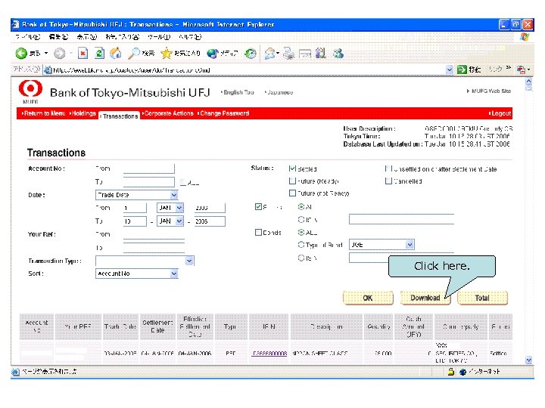Switch to Japanese language link

[x=279, y=92]
